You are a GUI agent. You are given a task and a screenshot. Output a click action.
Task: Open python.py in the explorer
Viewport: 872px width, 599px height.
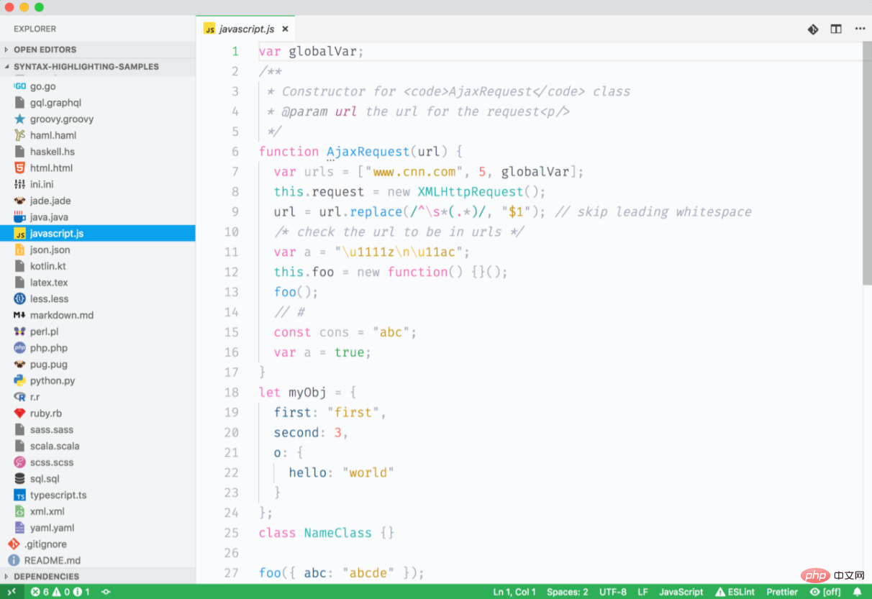pyautogui.click(x=52, y=380)
